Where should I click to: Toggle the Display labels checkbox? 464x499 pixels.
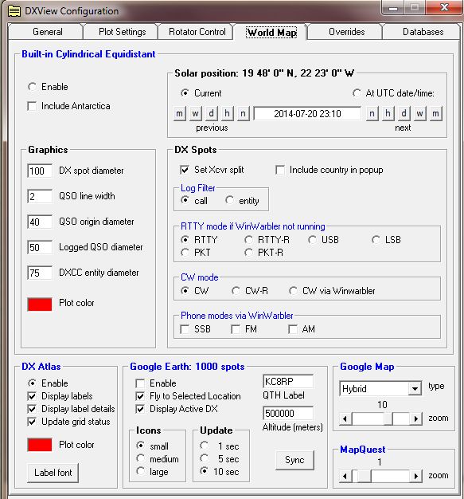point(32,396)
